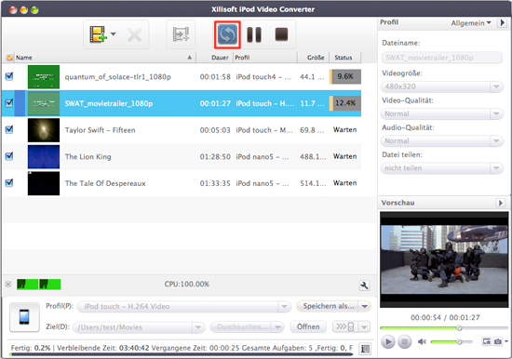Screen dimensions: 512x359
Task: Open the Datei teilen dropdown
Action: point(442,168)
